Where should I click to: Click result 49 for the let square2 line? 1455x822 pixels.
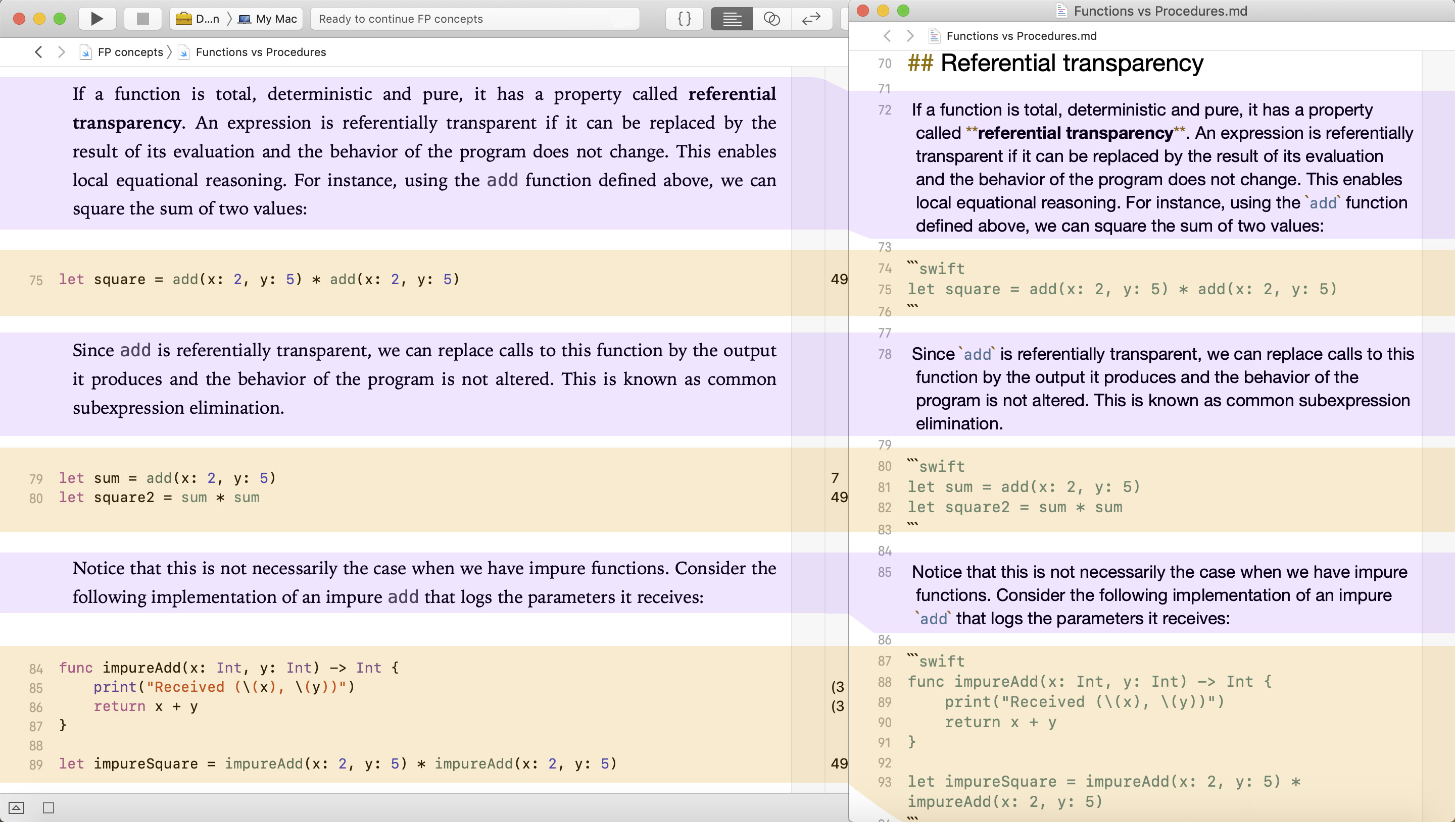tap(839, 497)
